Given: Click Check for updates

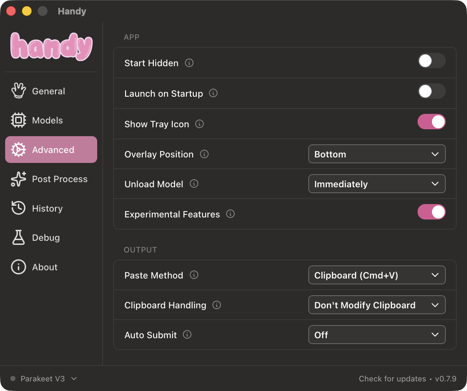Looking at the screenshot, I should (x=392, y=379).
